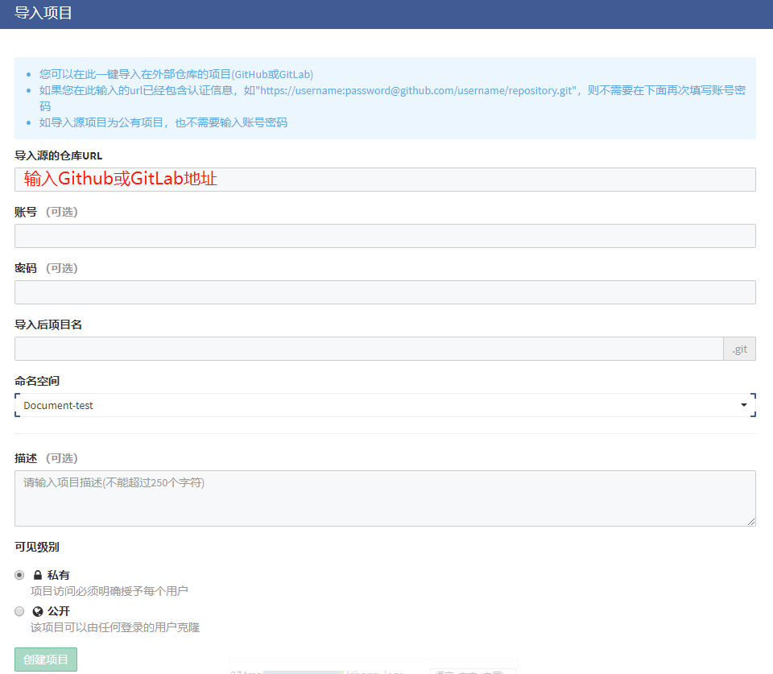Click the namespace dropdown caret arrow
The image size is (773, 674).
pyautogui.click(x=744, y=405)
